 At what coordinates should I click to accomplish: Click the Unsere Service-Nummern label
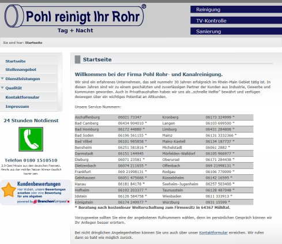coord(98,107)
